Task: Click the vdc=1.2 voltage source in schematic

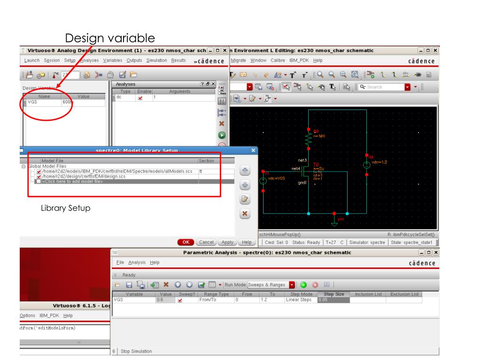Action: click(x=366, y=165)
